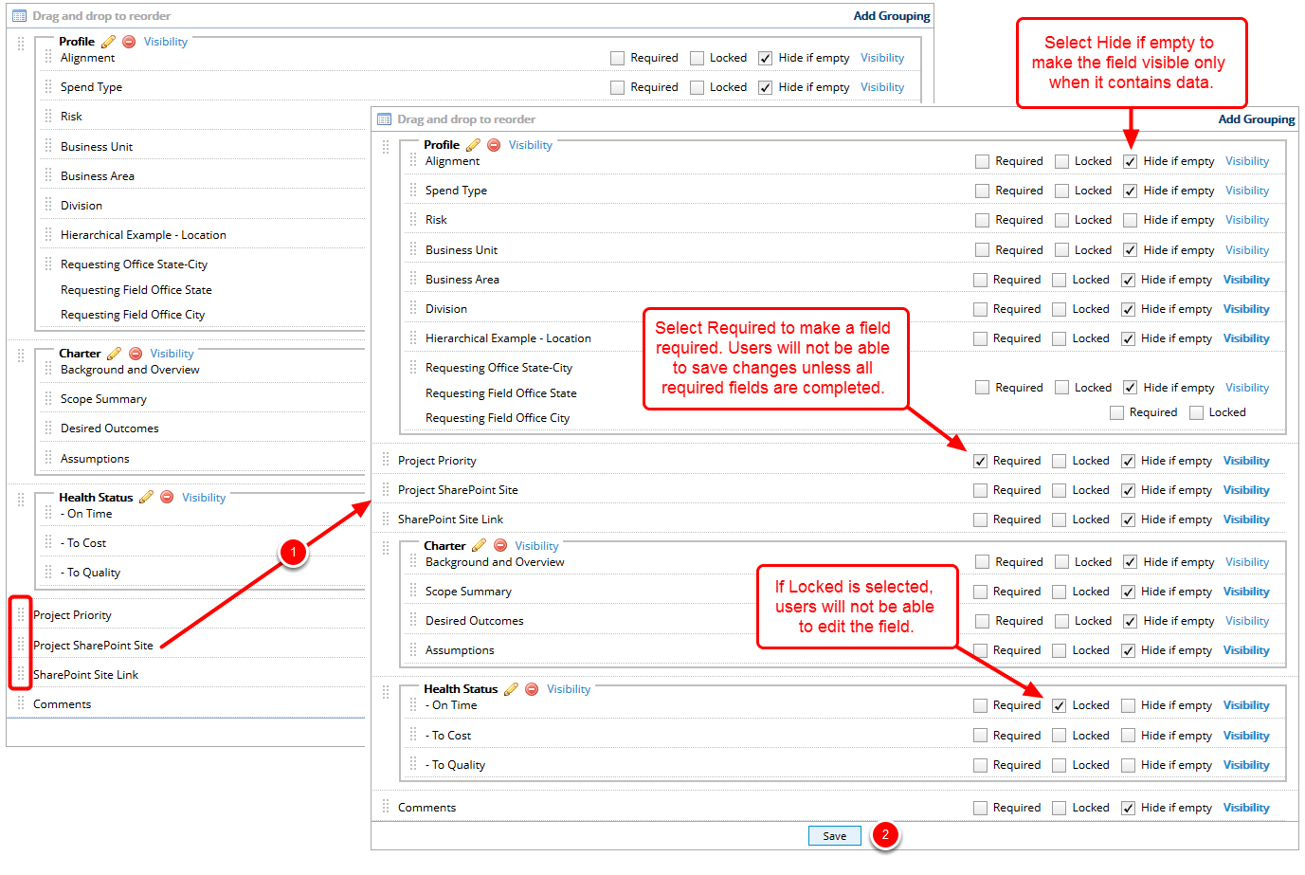Click the drag handle of SharePoint Site Link in left panel
The image size is (1305, 875).
point(21,674)
